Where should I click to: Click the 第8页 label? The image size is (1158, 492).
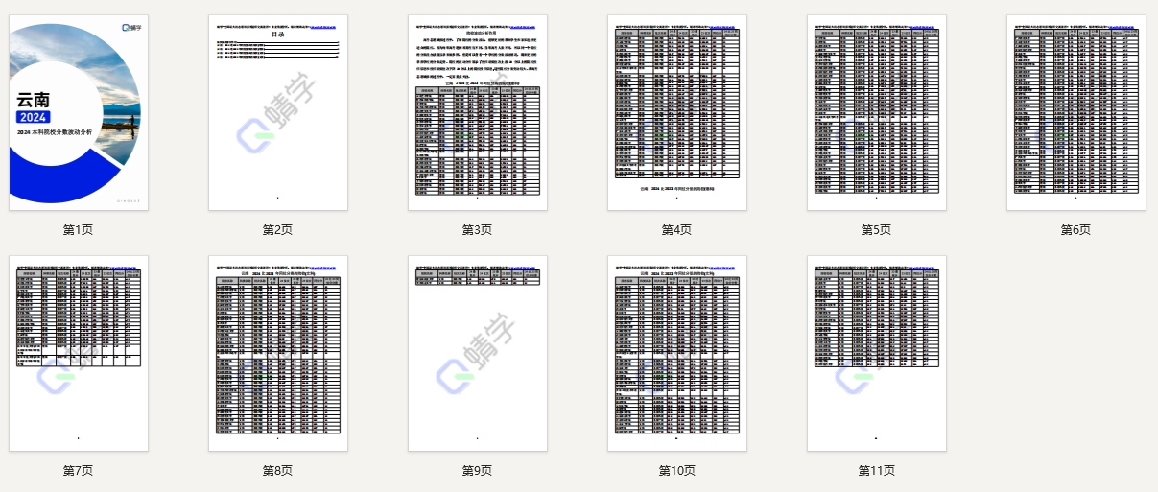coord(277,471)
